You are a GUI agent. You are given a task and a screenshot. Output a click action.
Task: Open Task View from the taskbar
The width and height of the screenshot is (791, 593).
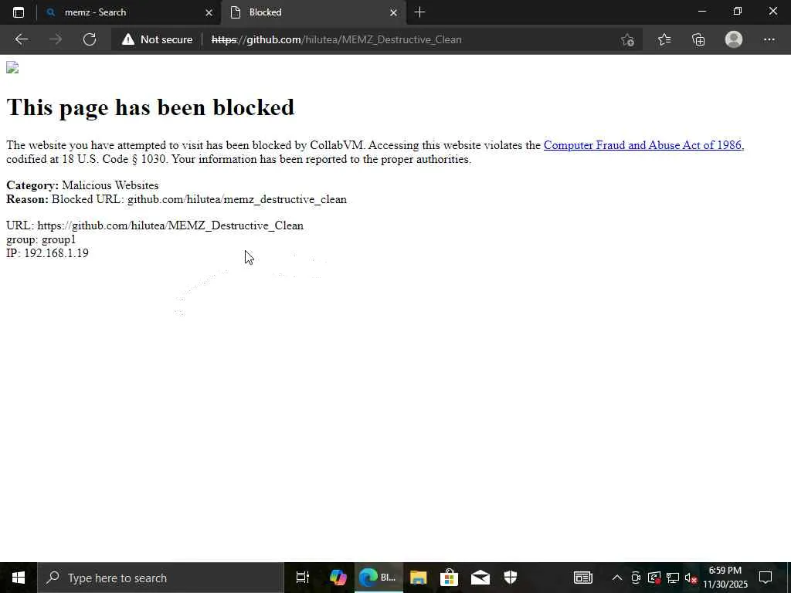coord(303,578)
